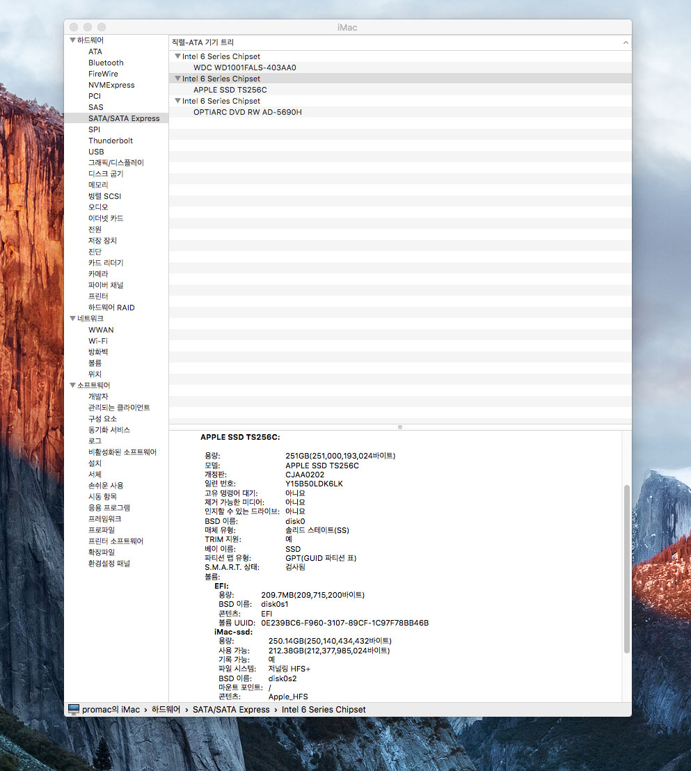Viewport: 691px width, 771px height.
Task: Collapse the 하드웨어 section in sidebar
Action: click(72, 40)
